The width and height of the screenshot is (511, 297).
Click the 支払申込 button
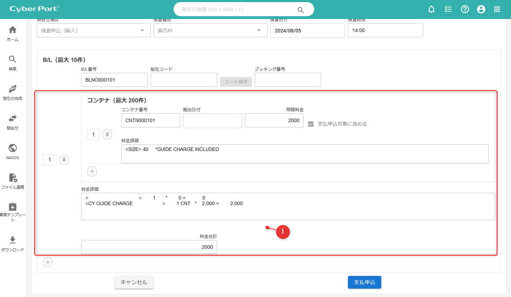coord(364,282)
